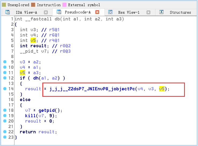This screenshot has height=146, width=198.
Task: Click the Structures tab icon
Action: click(161, 12)
